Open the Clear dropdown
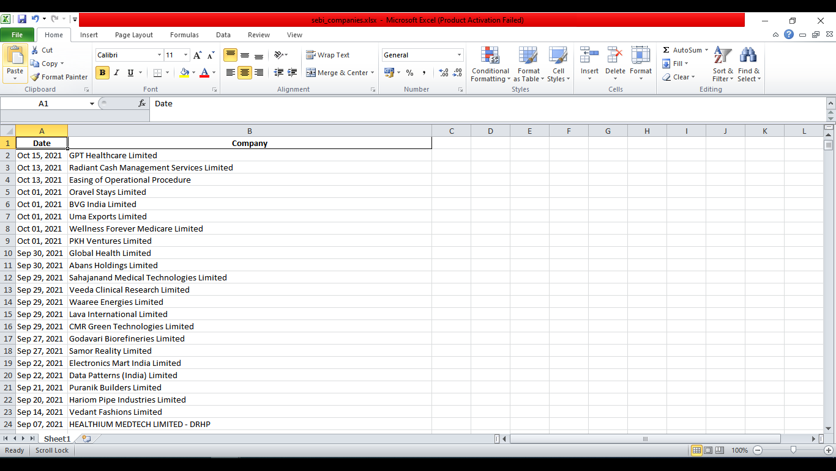 coord(679,77)
